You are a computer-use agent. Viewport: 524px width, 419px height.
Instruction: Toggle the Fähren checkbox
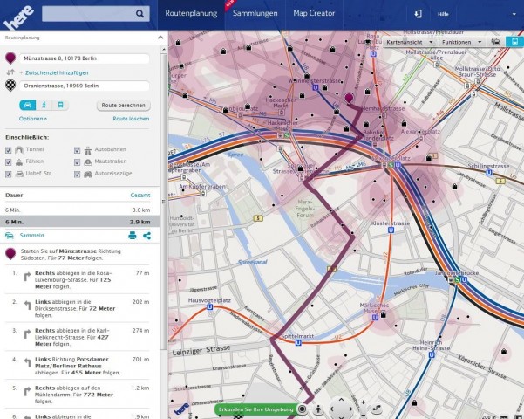pyautogui.click(x=9, y=162)
